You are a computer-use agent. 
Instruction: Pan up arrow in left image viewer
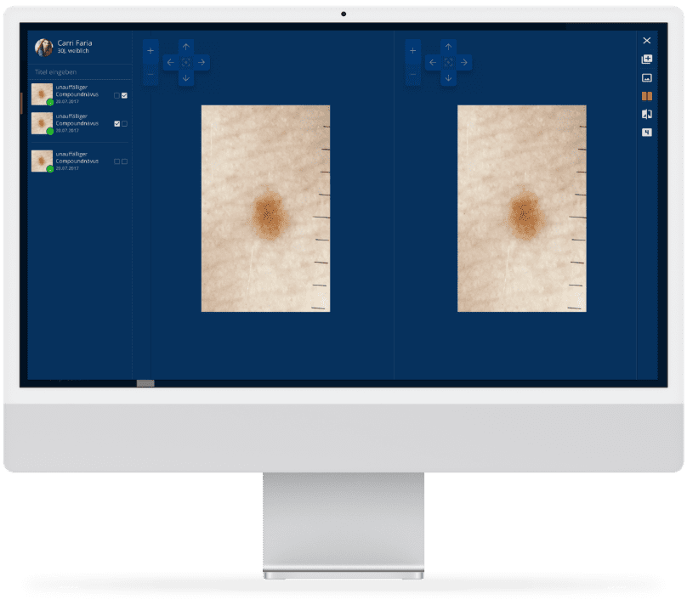pyautogui.click(x=185, y=47)
